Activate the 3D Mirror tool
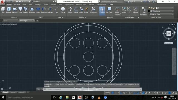Image resolution: width=178 pixels, height=100 pixels. click(93, 10)
